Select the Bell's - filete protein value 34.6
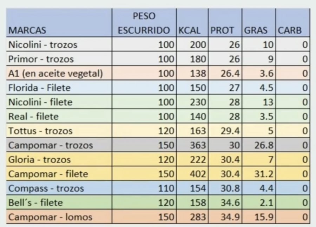The image size is (316, 227). coord(230,202)
